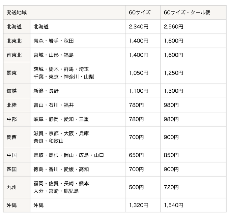Click the 茨城・栃木・群馬・埼玉 prefecture list
Viewport: 230px width, 217px height.
click(x=61, y=69)
